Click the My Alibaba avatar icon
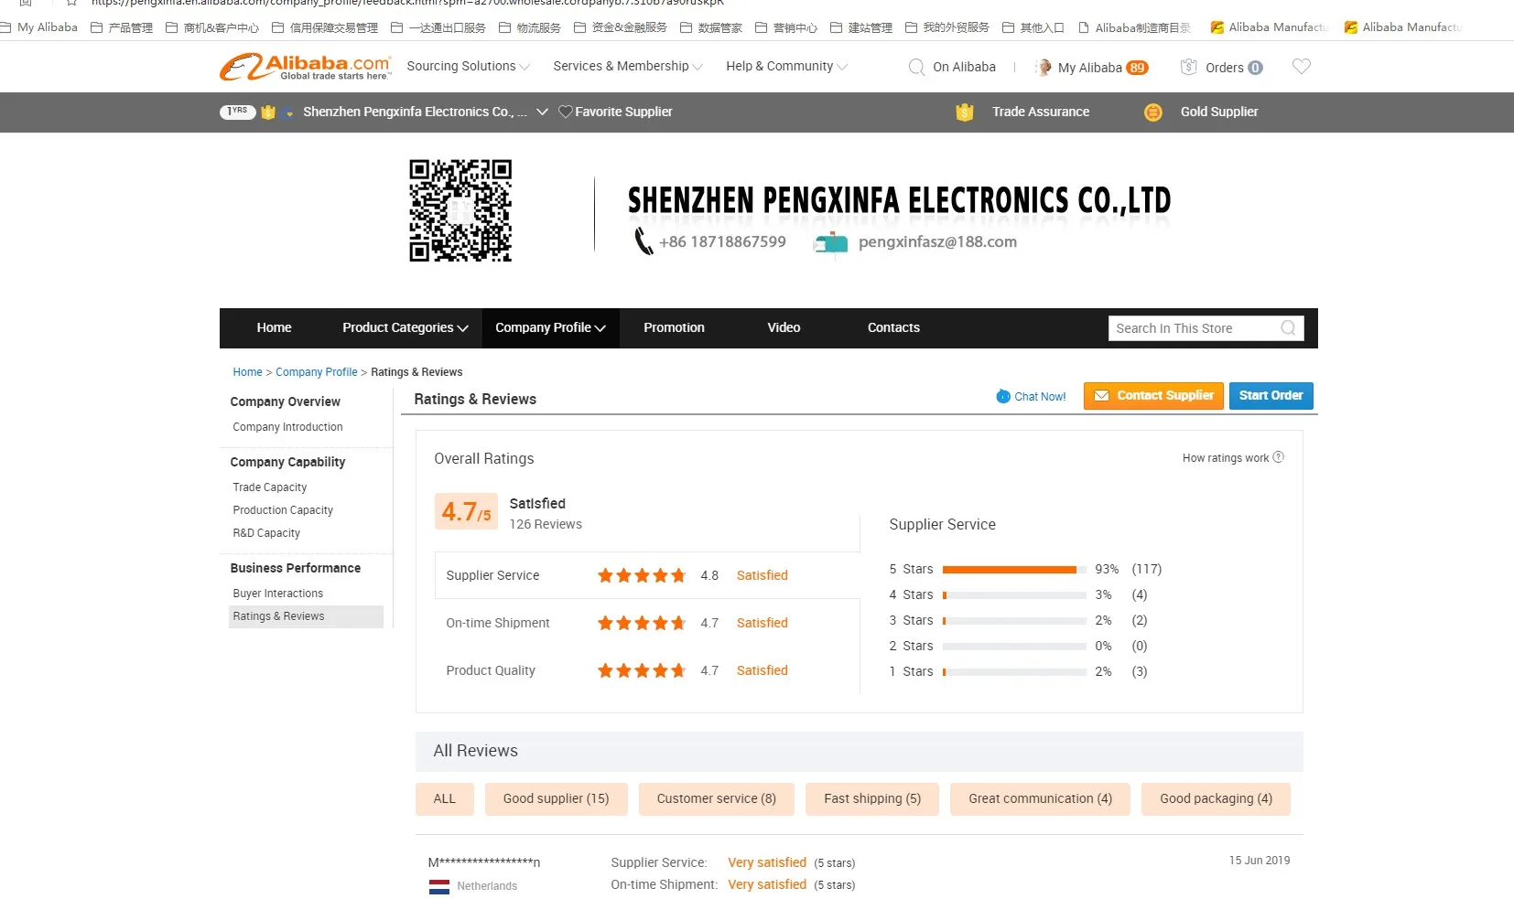 tap(1044, 67)
